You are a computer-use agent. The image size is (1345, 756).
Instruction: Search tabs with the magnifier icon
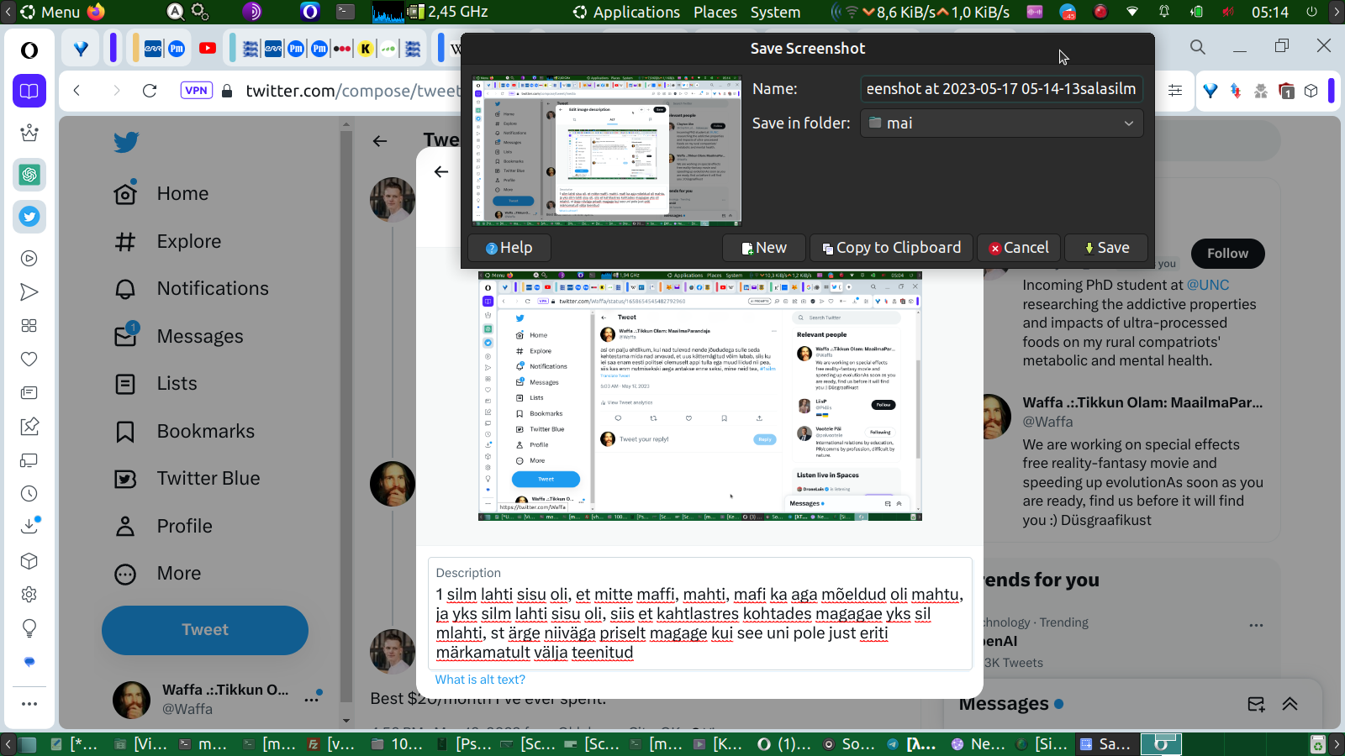click(1198, 47)
